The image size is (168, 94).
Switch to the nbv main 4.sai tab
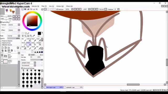(54, 87)
